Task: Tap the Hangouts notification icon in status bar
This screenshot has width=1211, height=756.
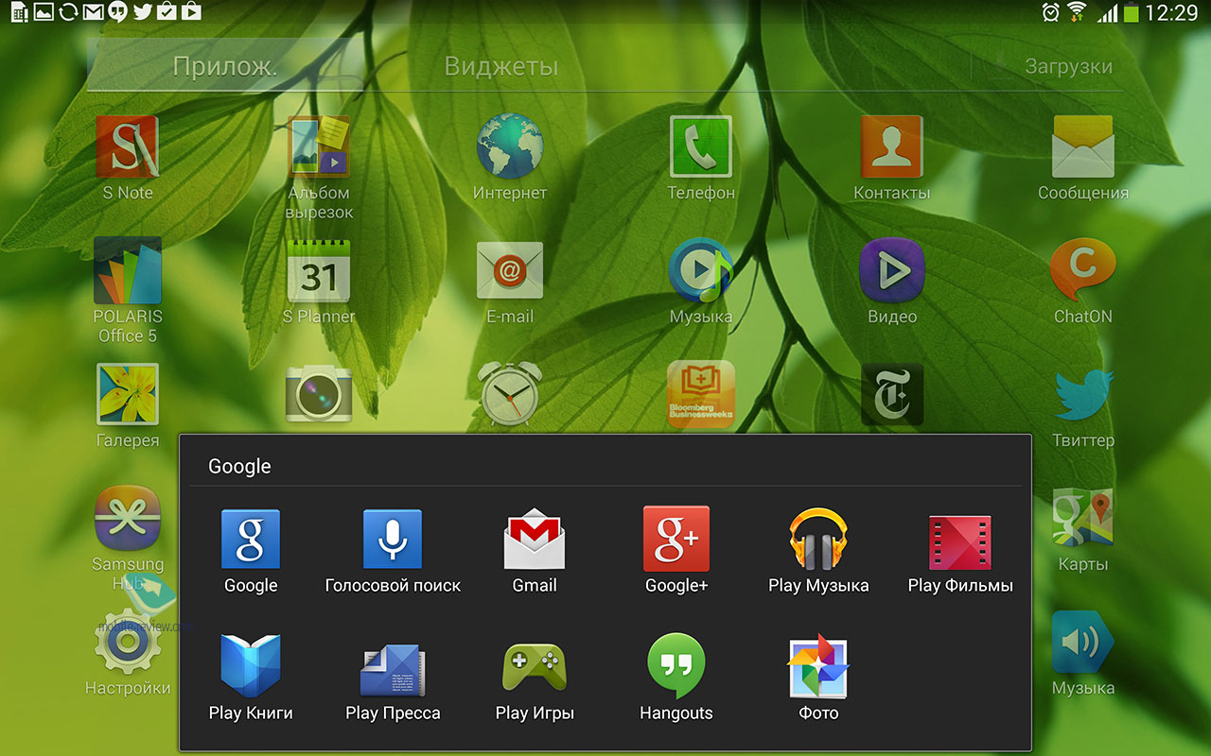Action: point(117,11)
